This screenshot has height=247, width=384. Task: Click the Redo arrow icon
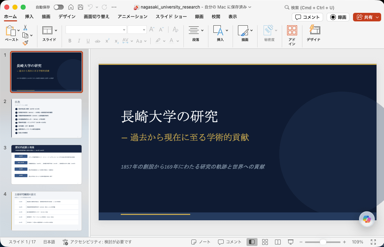point(104,7)
